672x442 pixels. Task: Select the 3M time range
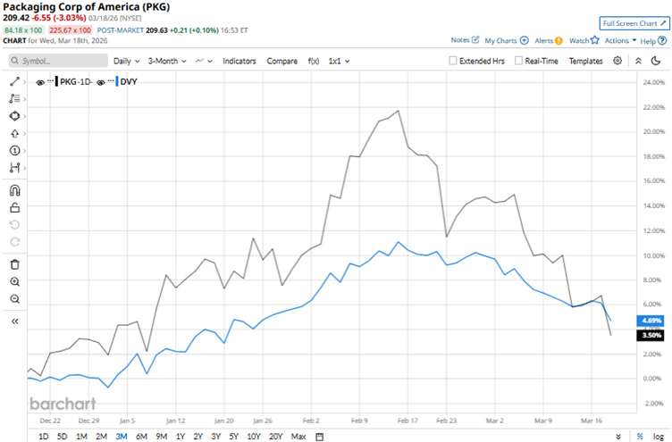[x=122, y=437]
